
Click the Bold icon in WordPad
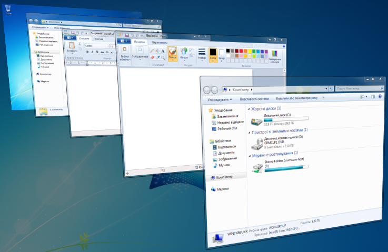click(87, 52)
